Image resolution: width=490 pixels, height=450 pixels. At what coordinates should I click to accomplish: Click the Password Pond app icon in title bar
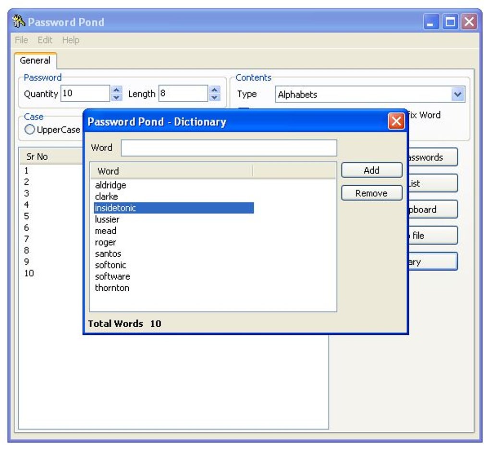click(18, 22)
